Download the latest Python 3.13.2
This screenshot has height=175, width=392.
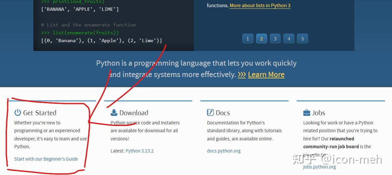[140, 151]
